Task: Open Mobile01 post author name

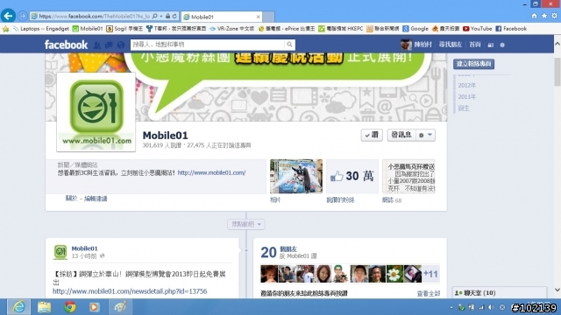Action: [84, 248]
